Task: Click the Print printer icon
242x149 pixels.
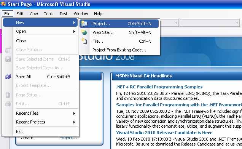Action: point(8,104)
